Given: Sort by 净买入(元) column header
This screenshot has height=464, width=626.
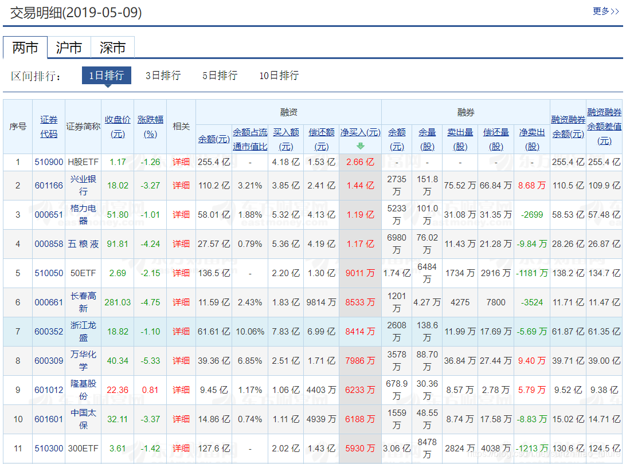Looking at the screenshot, I should tap(361, 132).
